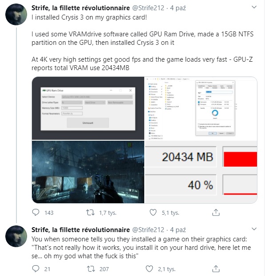Viewport: 265px width, 276px height.
Task: Retweet the first tweet with 1,7 tys.
Action: pyautogui.click(x=90, y=213)
